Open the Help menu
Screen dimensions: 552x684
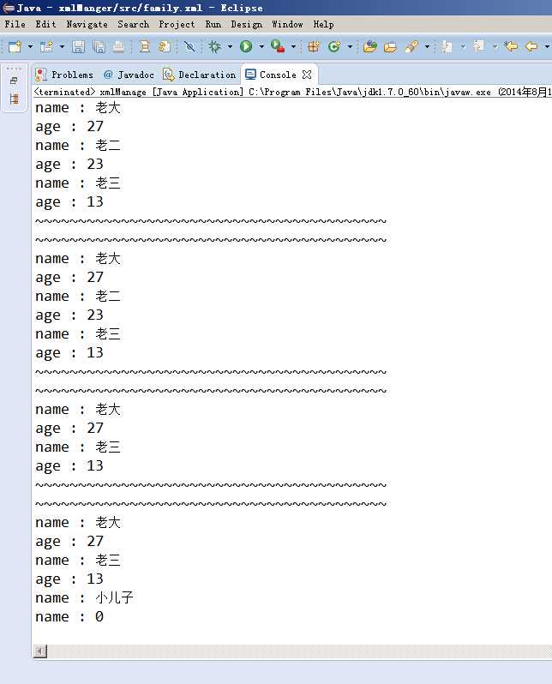coord(323,24)
